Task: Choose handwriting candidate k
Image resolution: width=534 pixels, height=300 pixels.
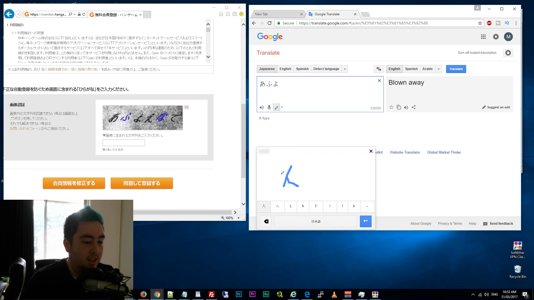Action: pyautogui.click(x=354, y=206)
